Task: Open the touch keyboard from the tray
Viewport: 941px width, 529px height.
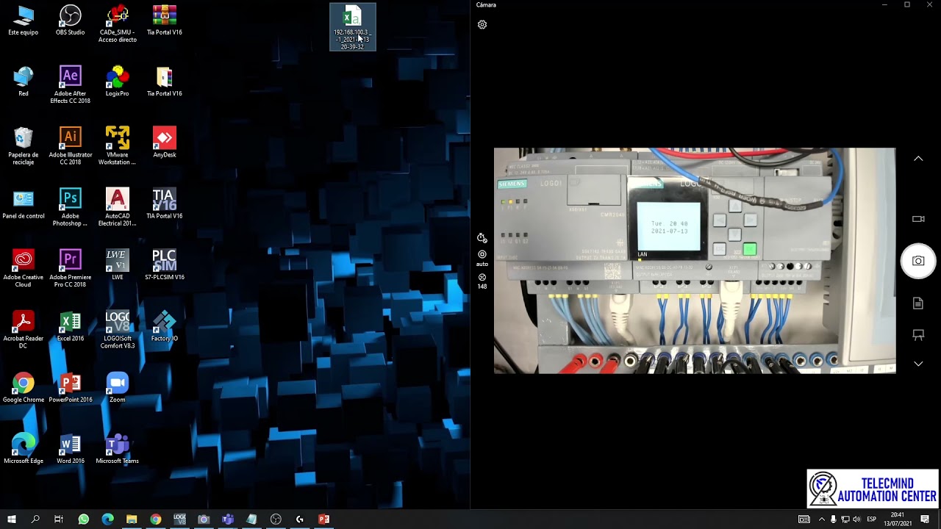Action: click(x=804, y=519)
